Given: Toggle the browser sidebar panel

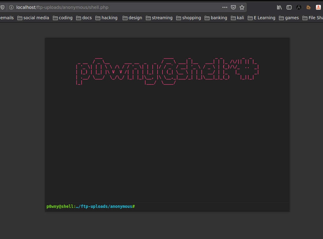Looking at the screenshot, I should coord(289,7).
